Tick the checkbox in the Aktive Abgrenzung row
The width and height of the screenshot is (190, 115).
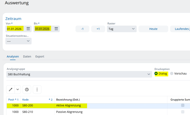(x=183, y=105)
